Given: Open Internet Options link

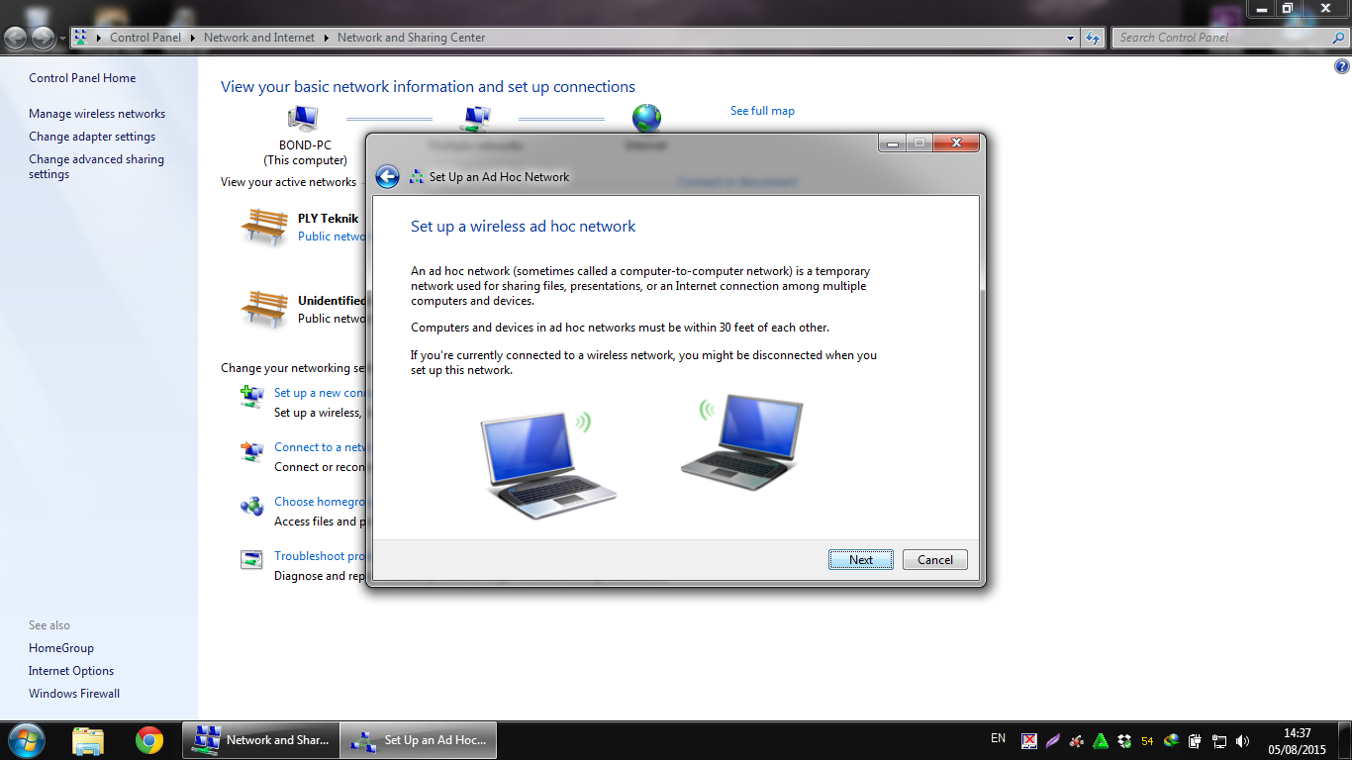Looking at the screenshot, I should [x=71, y=671].
